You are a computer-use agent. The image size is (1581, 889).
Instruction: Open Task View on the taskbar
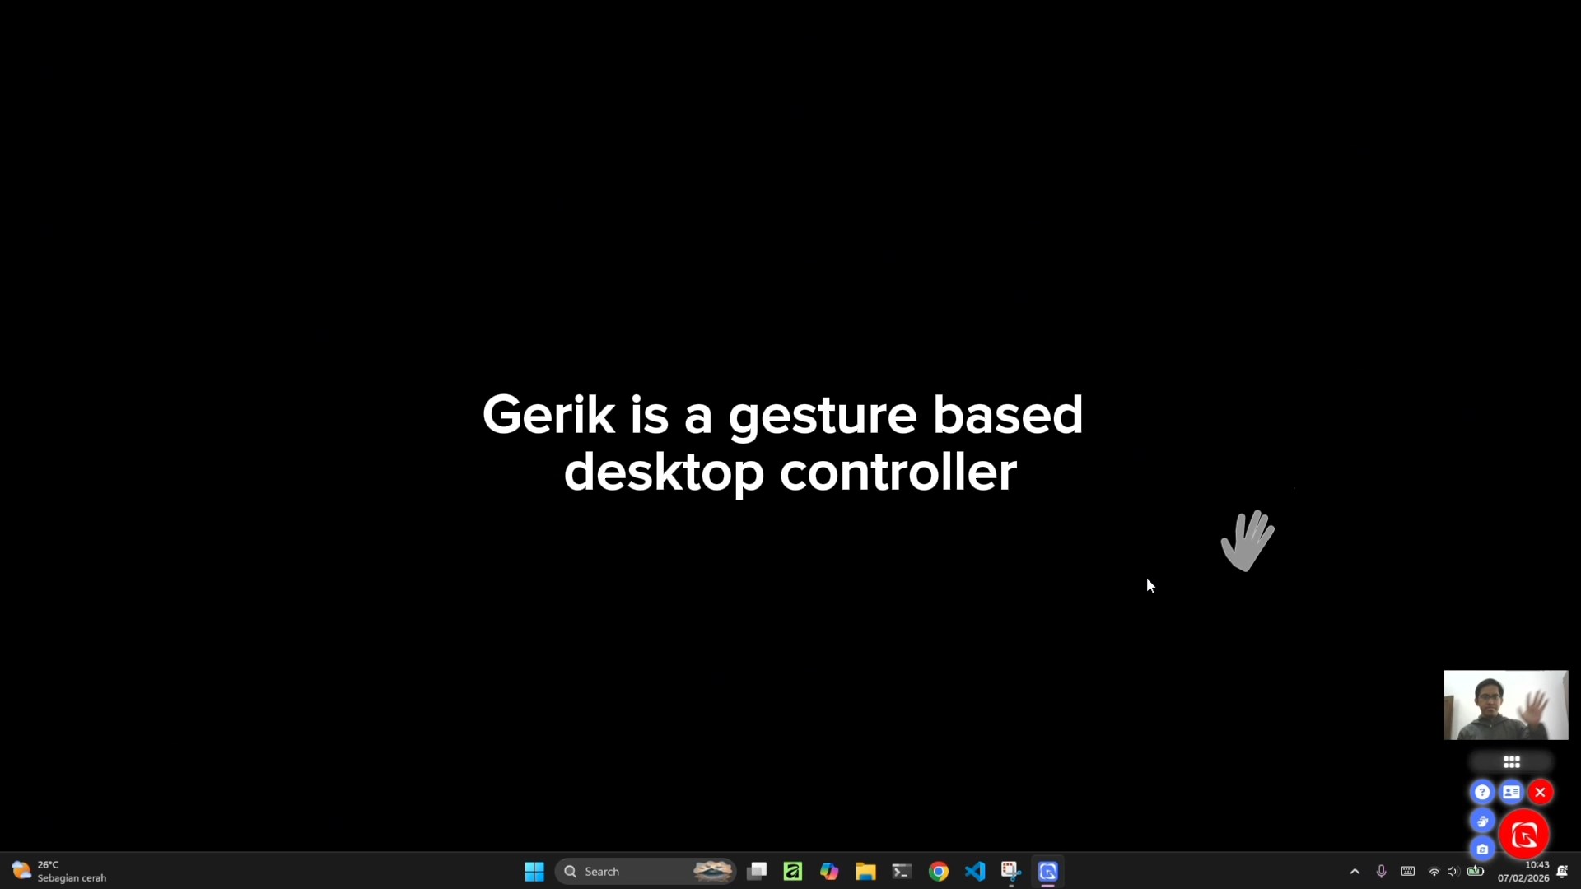tap(757, 871)
